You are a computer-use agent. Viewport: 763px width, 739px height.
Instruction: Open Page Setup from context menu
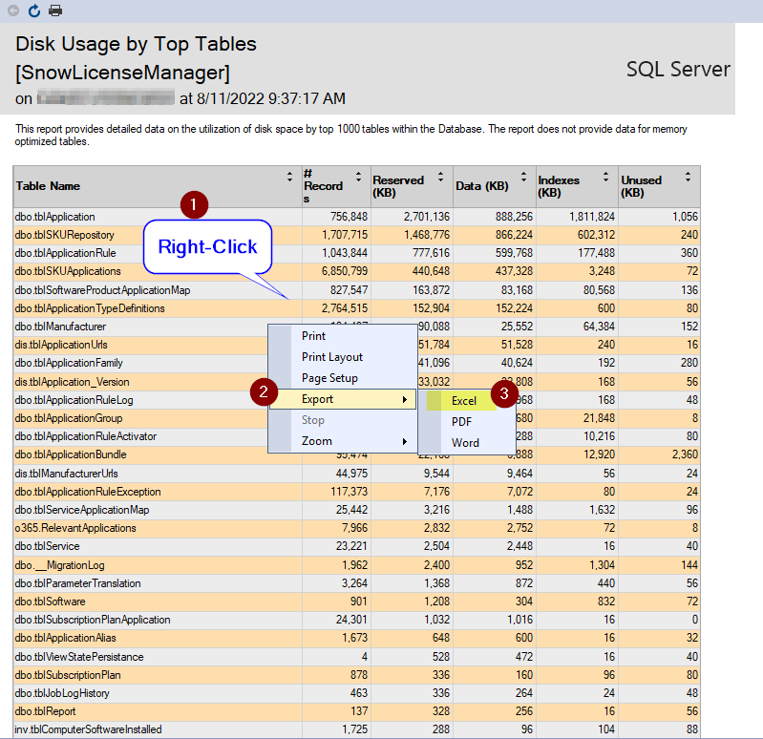pyautogui.click(x=343, y=378)
